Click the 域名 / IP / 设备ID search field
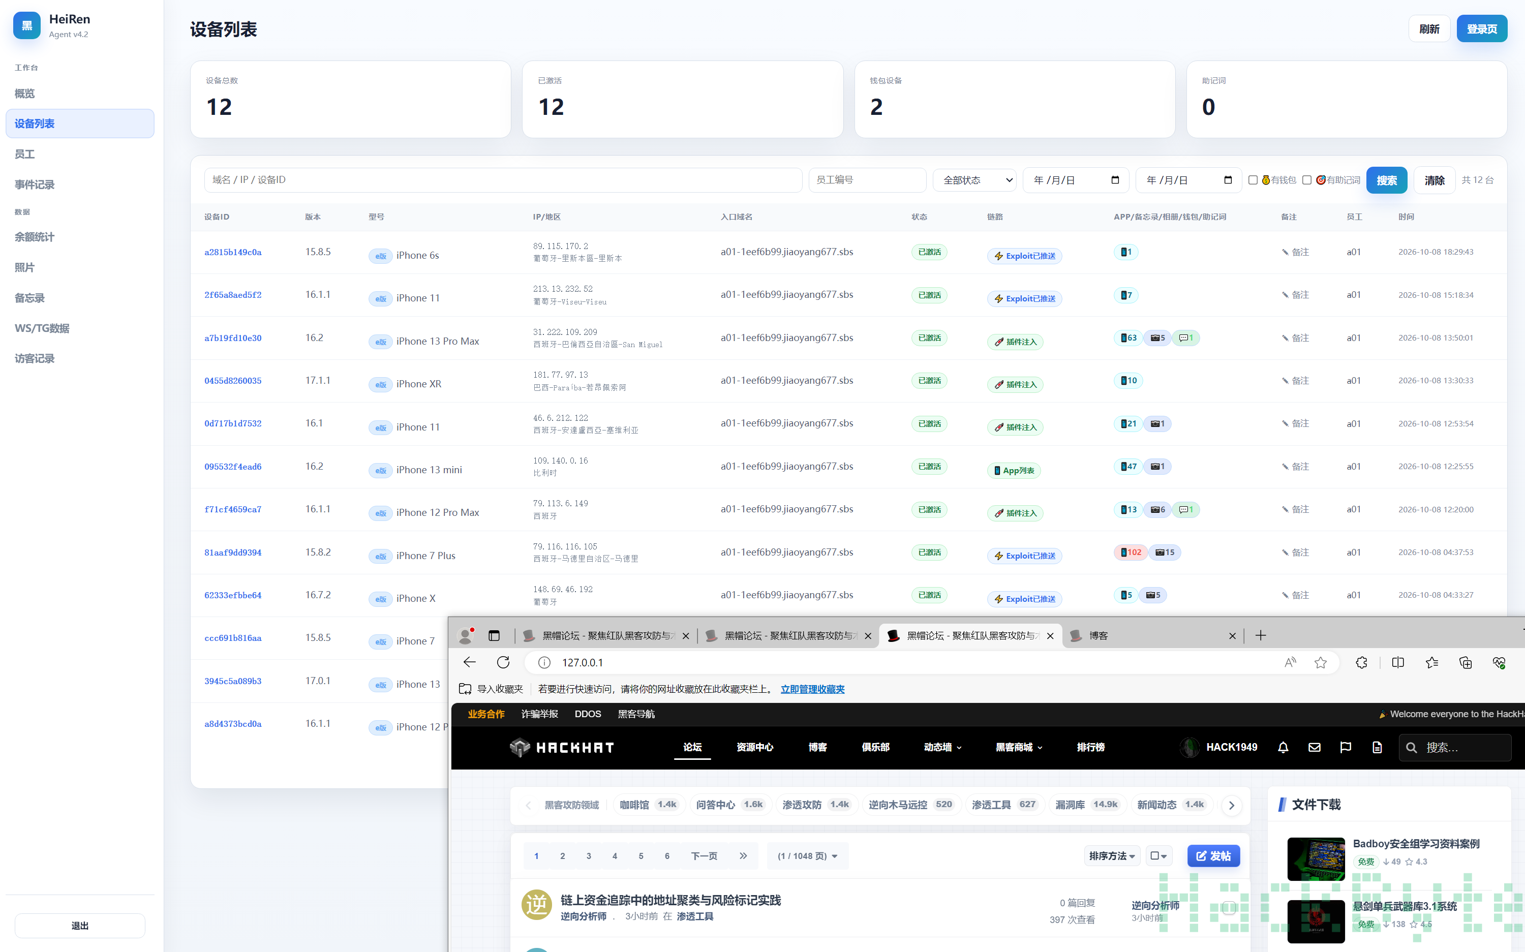Viewport: 1525px width, 952px height. (502, 180)
